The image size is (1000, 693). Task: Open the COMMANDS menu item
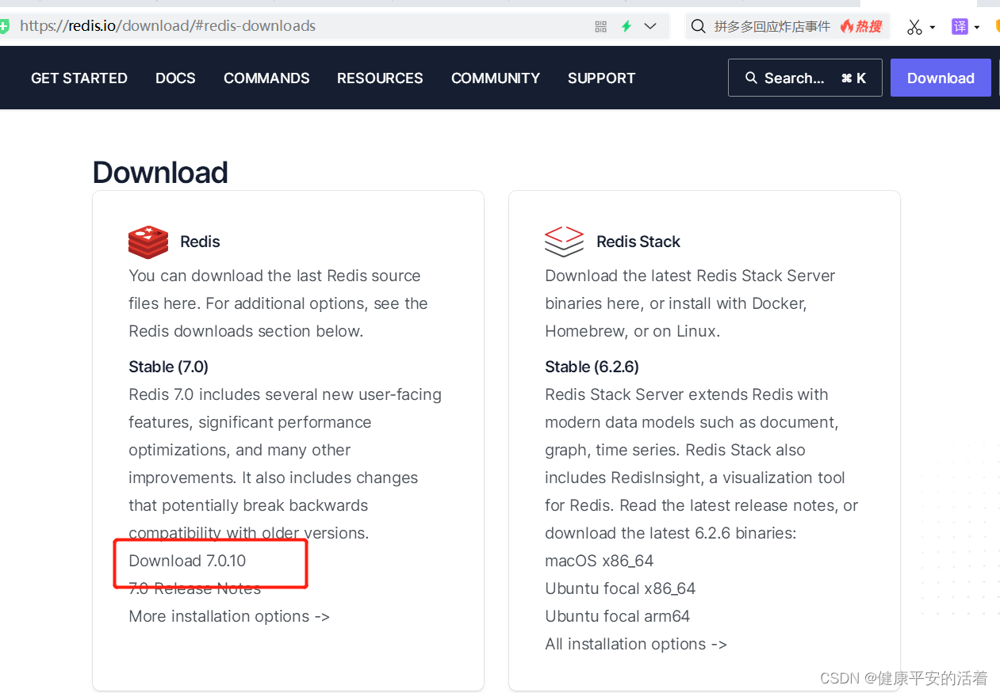(266, 78)
